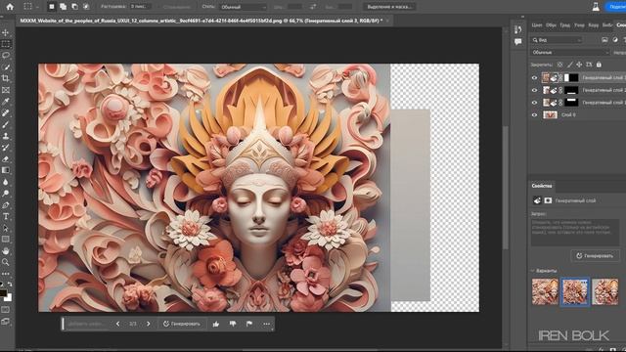Open the extra tools three-dots menu
Viewport: 626px width, 352px height.
point(6,274)
